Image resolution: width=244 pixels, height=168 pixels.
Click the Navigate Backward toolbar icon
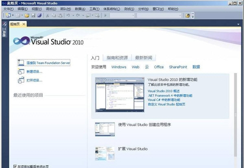pos(88,15)
